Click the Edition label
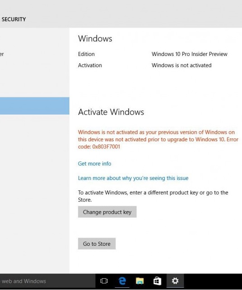Viewport: 242px width, 290px height. click(86, 54)
